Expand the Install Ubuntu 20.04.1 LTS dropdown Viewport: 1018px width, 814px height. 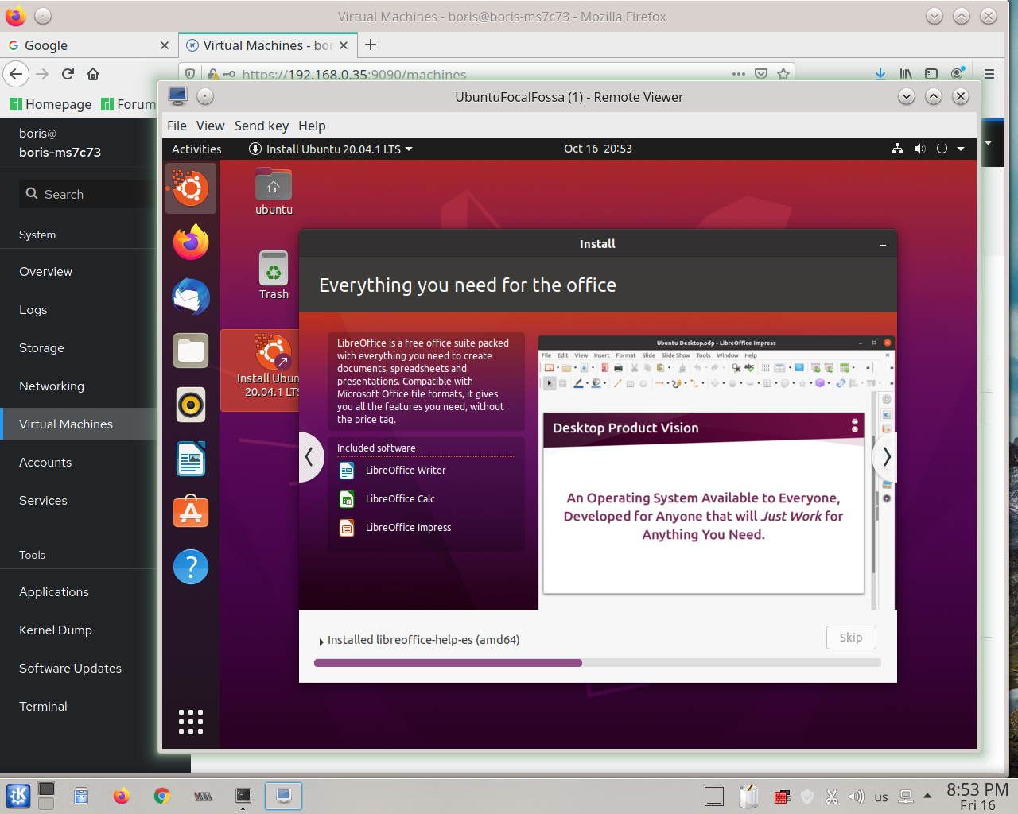(409, 149)
